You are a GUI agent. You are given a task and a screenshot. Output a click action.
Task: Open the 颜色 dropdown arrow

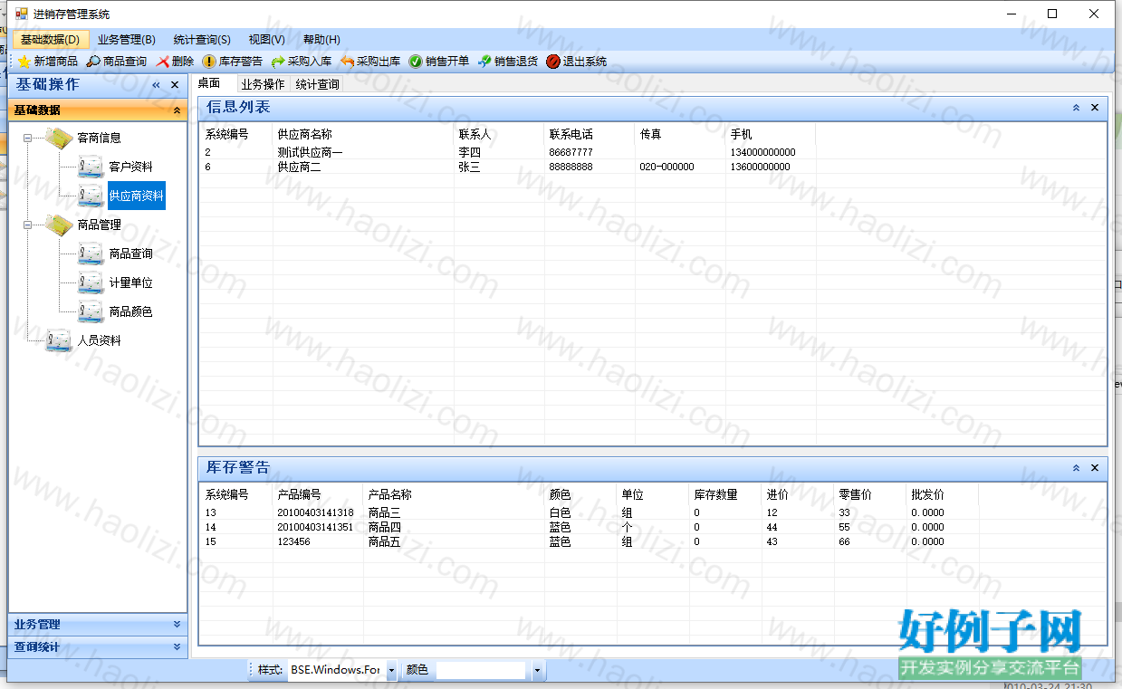(537, 671)
